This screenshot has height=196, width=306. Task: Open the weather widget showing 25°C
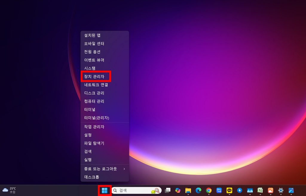coord(9,190)
